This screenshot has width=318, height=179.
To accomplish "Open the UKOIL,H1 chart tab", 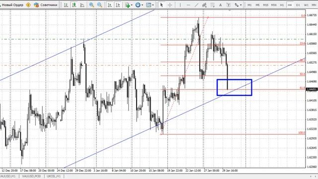I will 54,176.
